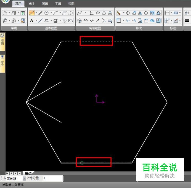Select the Arc drawing tool

(x=55, y=13)
